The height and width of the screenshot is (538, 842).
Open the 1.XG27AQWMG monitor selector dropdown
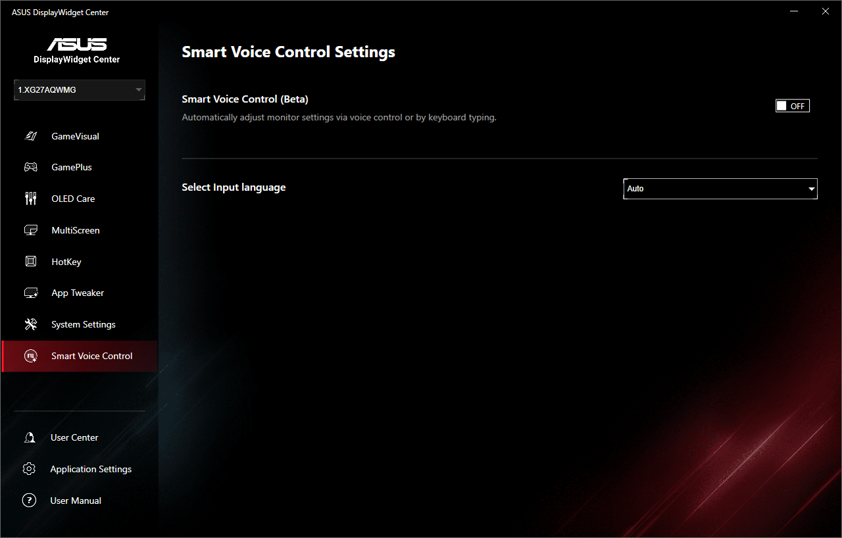point(80,90)
